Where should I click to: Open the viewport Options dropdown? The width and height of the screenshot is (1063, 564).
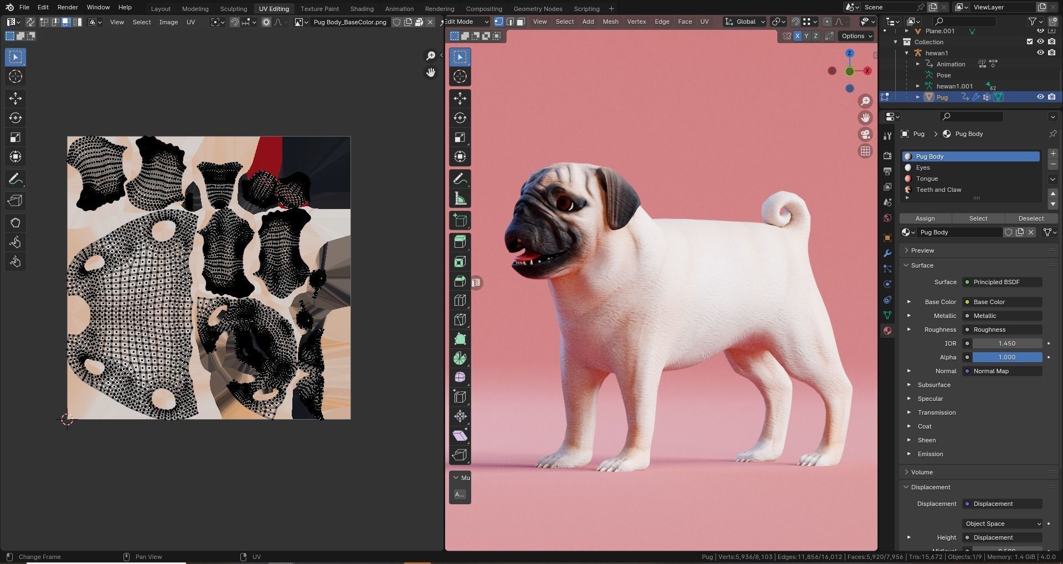coord(856,36)
